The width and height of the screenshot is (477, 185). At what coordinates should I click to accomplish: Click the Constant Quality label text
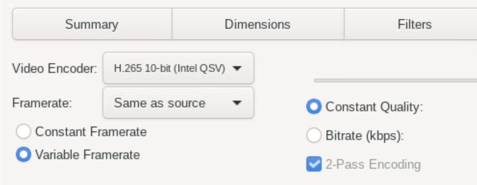374,107
